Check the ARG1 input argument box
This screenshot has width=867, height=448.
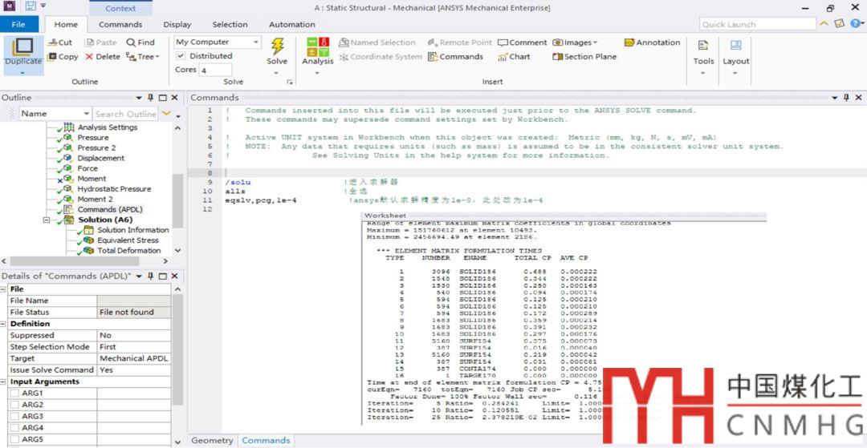[x=14, y=394]
